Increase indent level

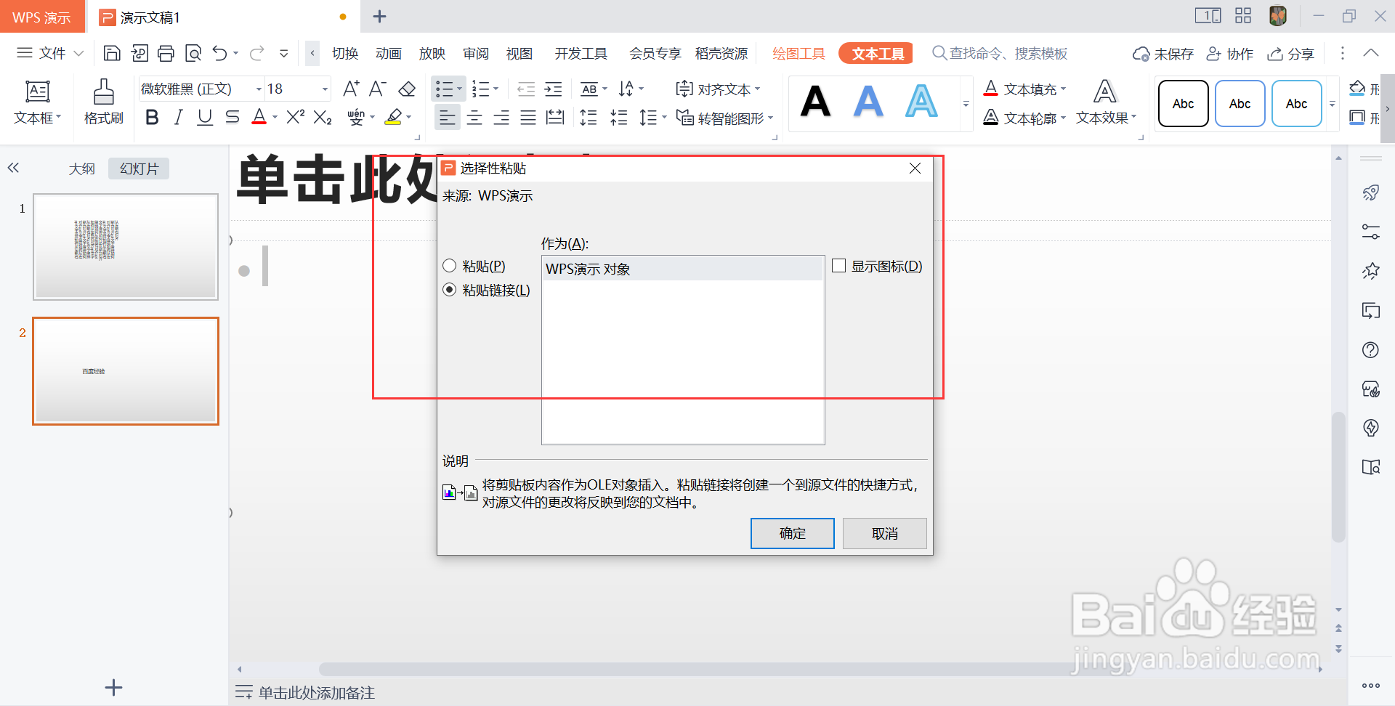[x=553, y=89]
